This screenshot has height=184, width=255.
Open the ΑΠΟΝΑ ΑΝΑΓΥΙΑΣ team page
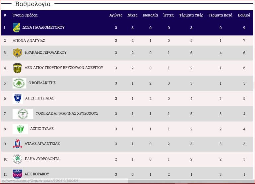tap(29, 40)
